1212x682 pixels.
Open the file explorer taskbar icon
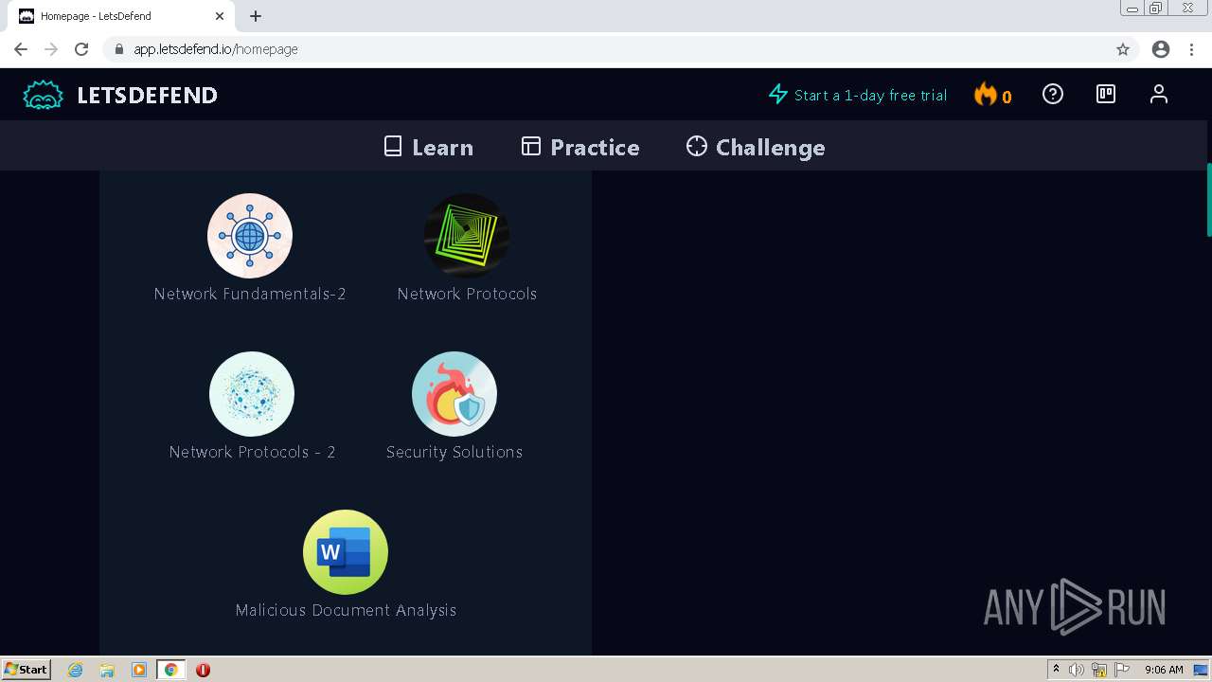coord(107,670)
